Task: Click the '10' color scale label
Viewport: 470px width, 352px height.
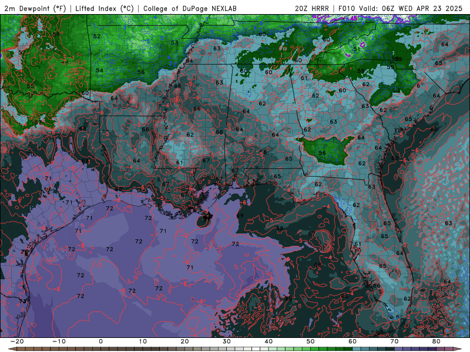Action: click(143, 341)
